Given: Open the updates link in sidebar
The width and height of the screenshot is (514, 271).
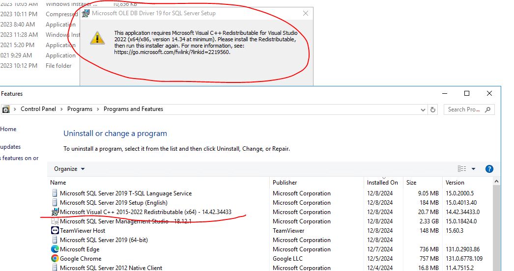Looking at the screenshot, I should [10, 147].
